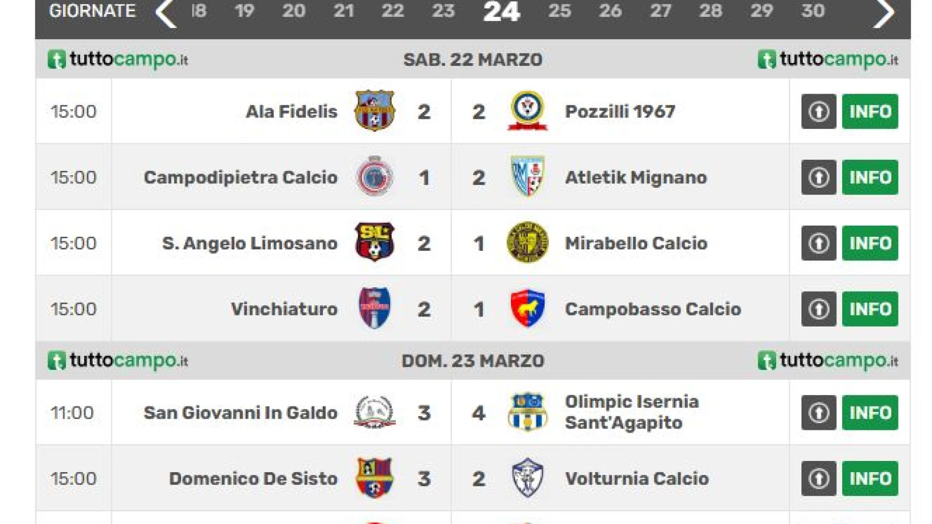
Task: Switch to giornata 19
Action: [x=244, y=11]
